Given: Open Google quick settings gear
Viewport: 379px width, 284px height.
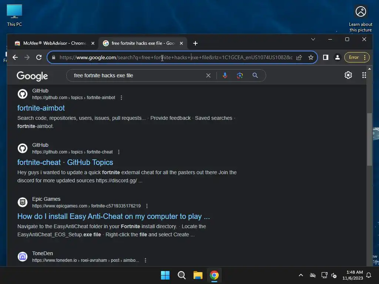Looking at the screenshot, I should tap(348, 75).
